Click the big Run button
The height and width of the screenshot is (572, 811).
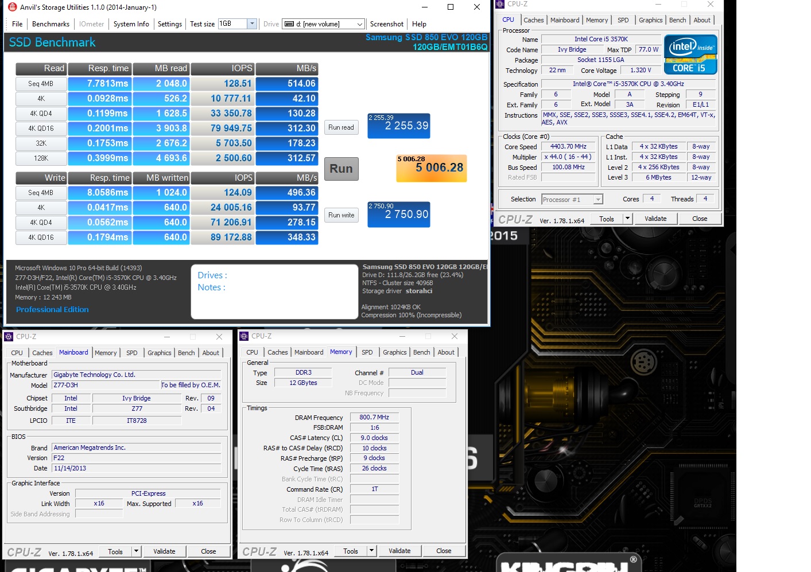tap(342, 169)
